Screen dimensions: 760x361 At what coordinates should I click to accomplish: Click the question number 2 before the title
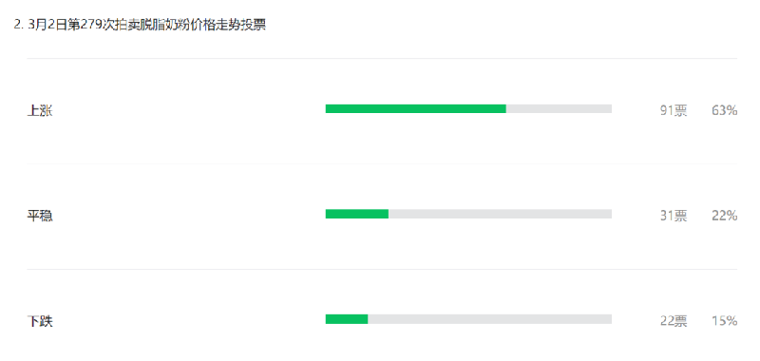pyautogui.click(x=18, y=26)
